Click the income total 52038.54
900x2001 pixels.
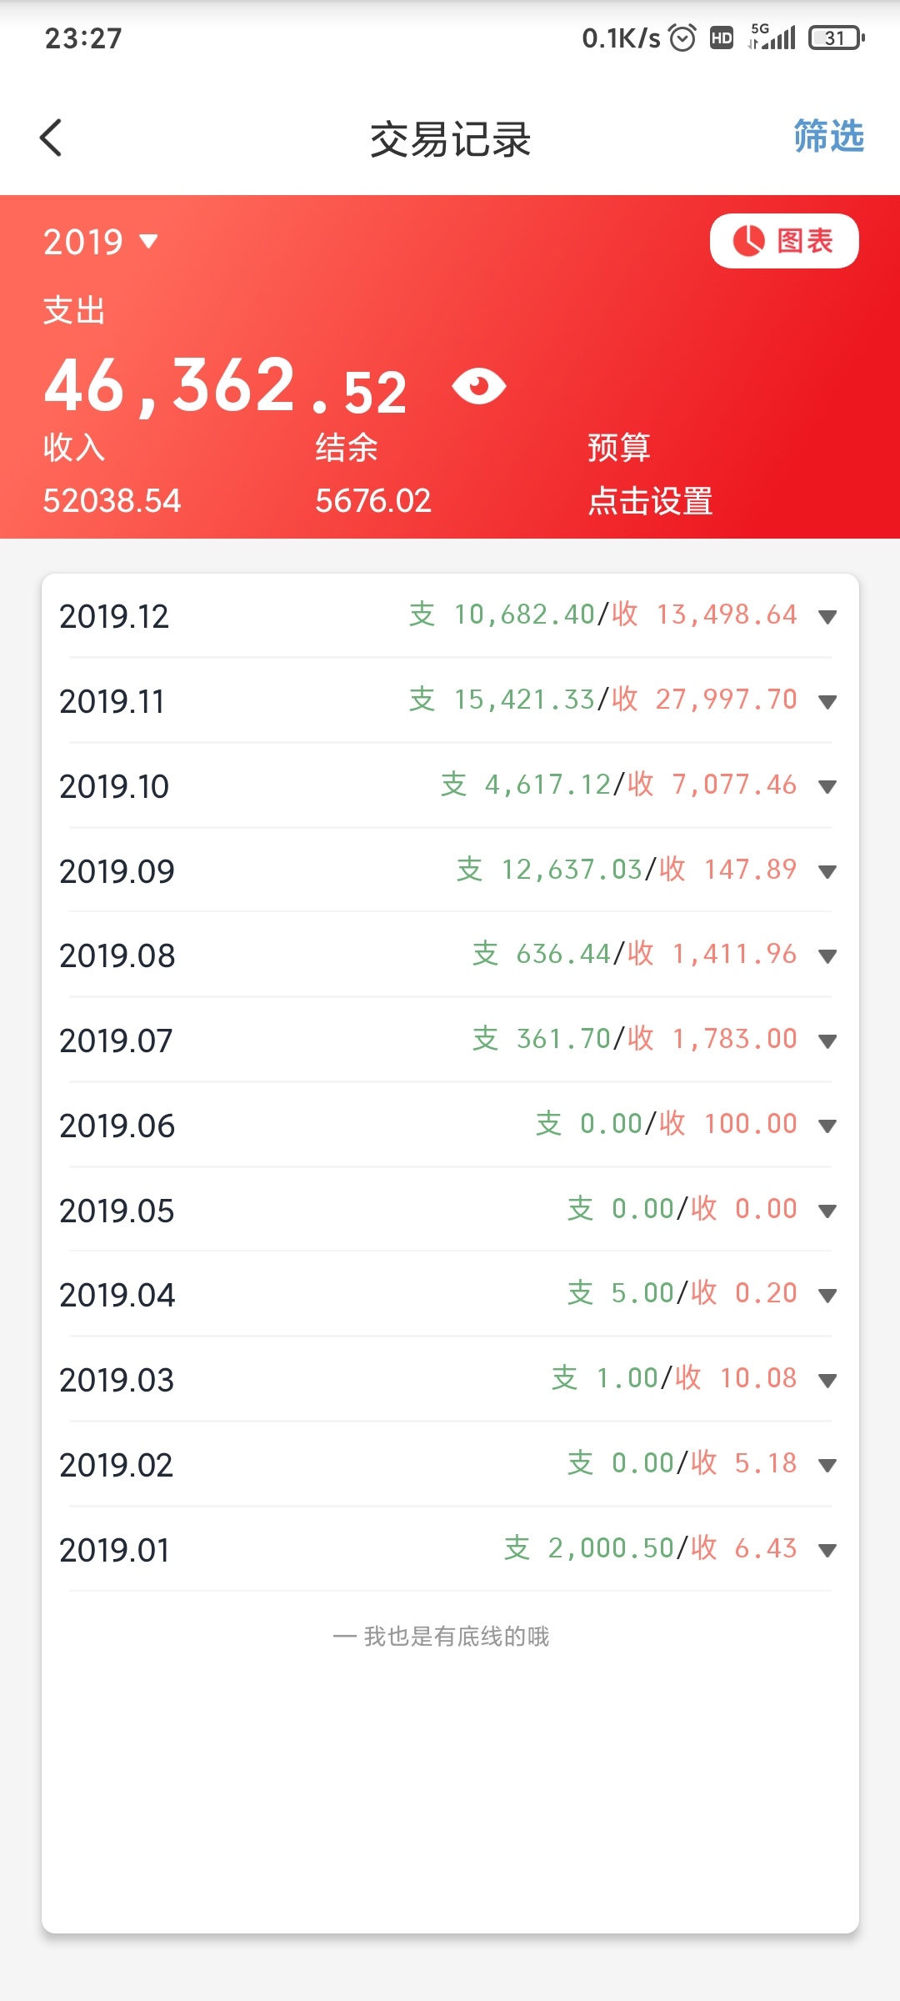point(112,501)
